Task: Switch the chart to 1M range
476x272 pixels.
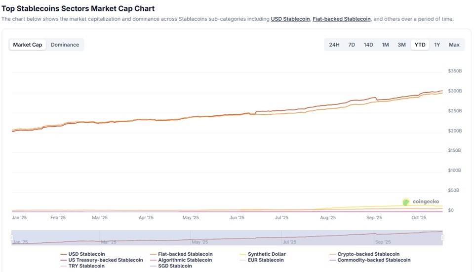Action: (x=385, y=45)
